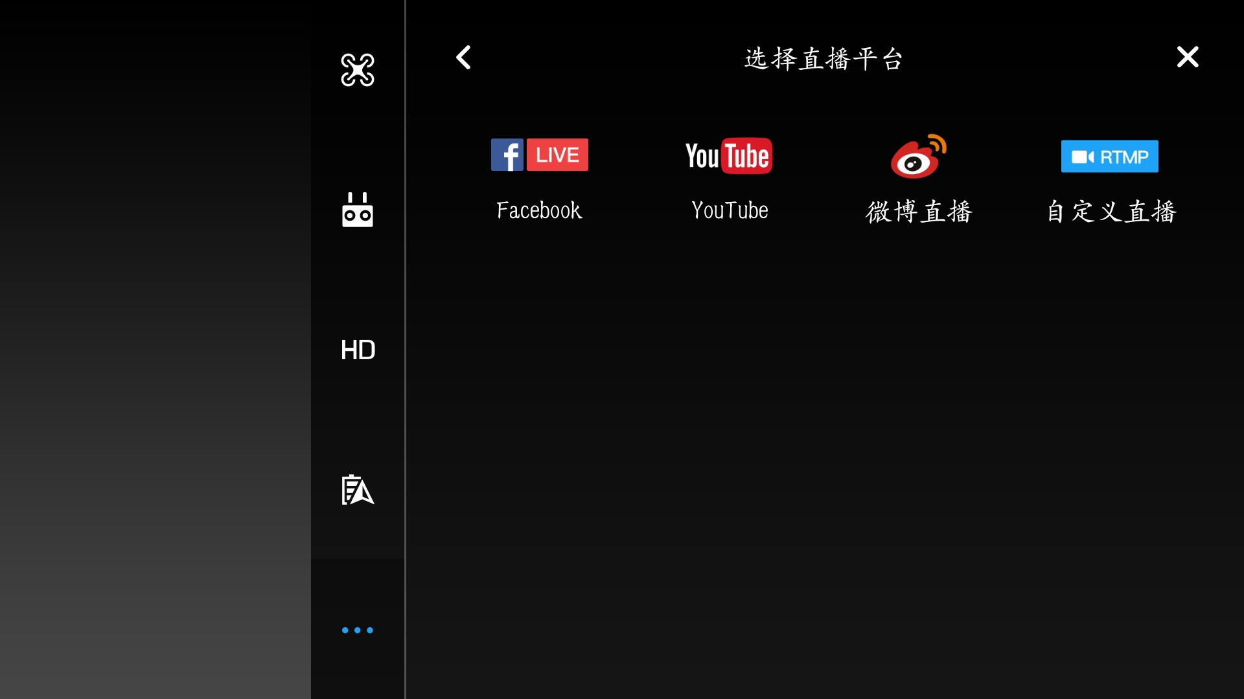Click the red Tube box in YouTube logo
The width and height of the screenshot is (1244, 699).
point(747,156)
